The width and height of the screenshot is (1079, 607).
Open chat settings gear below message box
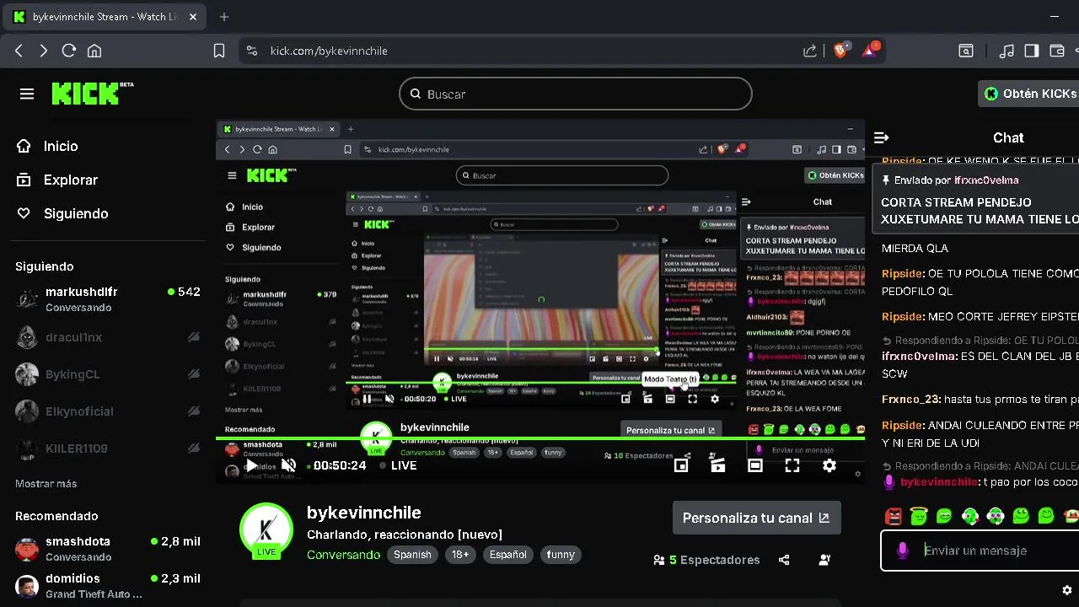coord(1067,590)
